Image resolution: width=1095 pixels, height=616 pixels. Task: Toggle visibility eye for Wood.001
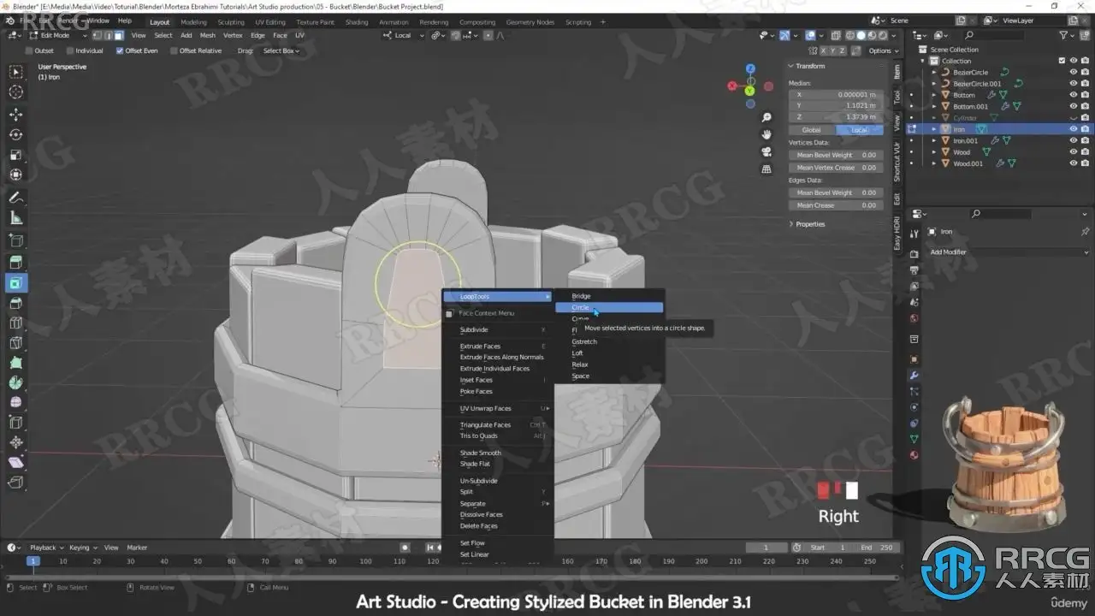click(1073, 163)
